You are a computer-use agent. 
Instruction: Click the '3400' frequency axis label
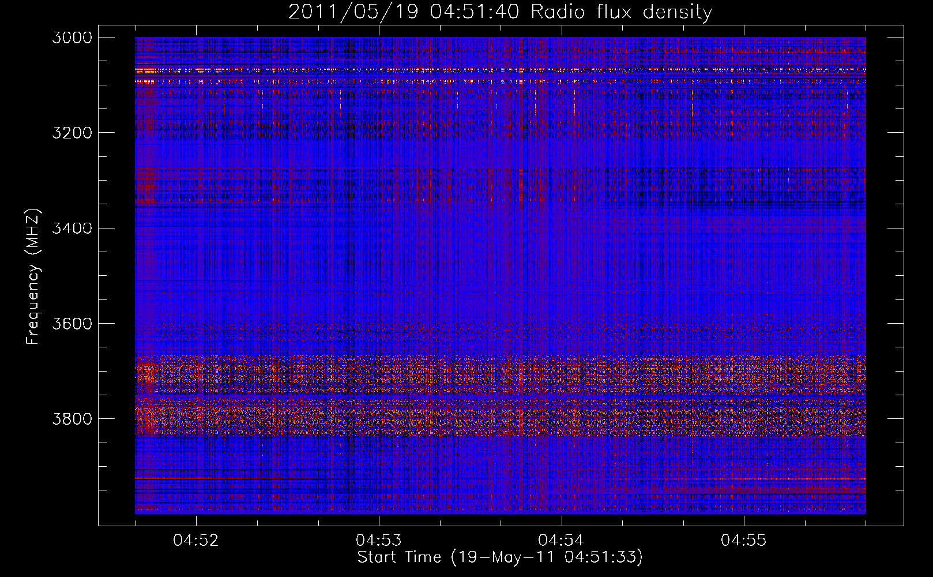[72, 228]
